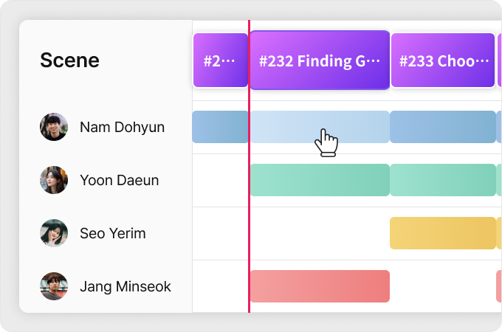The image size is (502, 332).
Task: Select Yoon Daeun's green block under #233
Action: (x=442, y=180)
